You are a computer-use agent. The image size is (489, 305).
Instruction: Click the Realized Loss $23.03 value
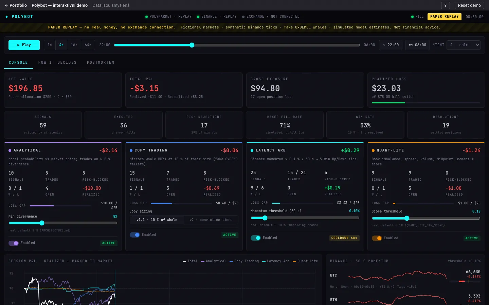[386, 88]
